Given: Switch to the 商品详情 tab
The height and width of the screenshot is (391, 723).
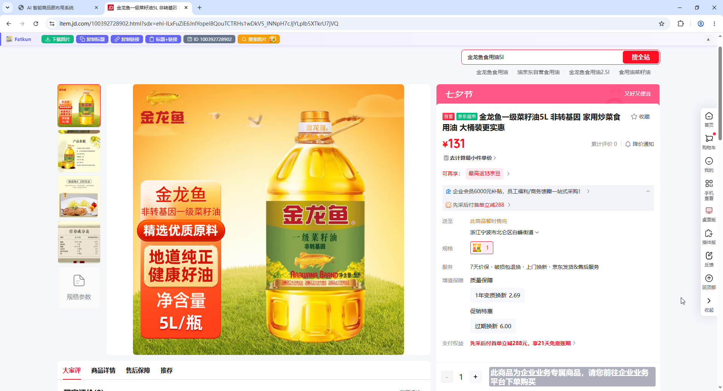Looking at the screenshot, I should point(103,371).
